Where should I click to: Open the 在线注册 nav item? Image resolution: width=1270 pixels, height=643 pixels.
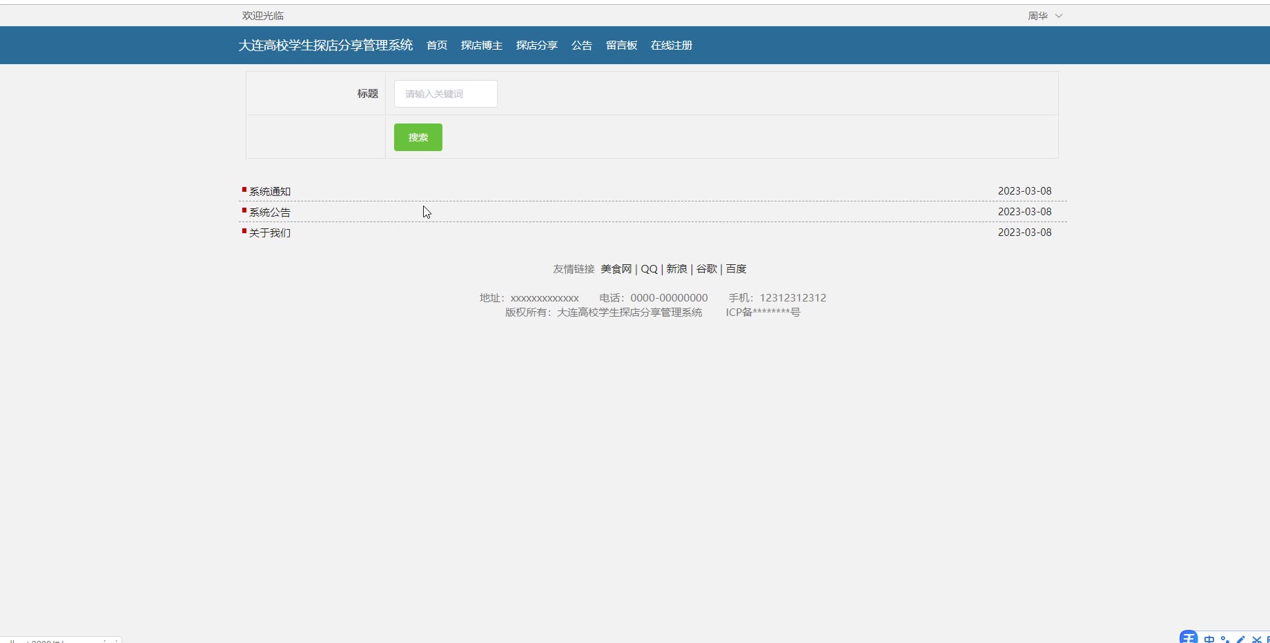tap(672, 46)
